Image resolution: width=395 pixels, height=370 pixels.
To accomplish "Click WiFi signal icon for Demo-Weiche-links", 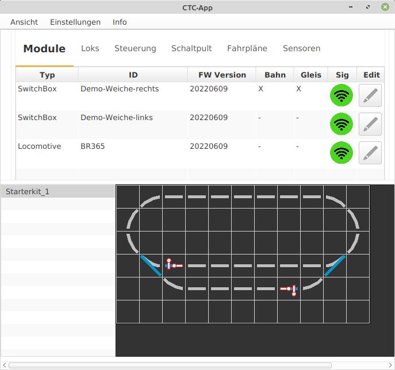I will (x=342, y=124).
